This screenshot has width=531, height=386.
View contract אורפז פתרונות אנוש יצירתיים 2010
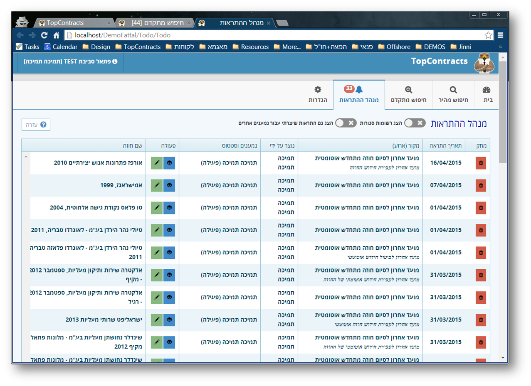point(169,163)
